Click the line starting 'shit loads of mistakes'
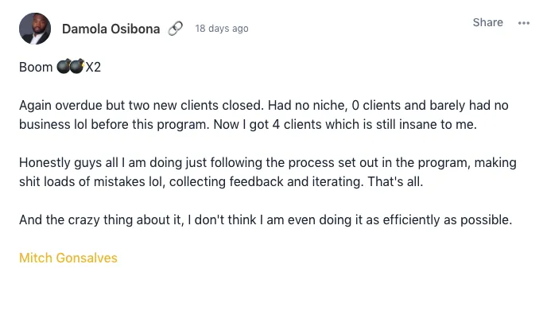Image resolution: width=547 pixels, height=334 pixels. (x=221, y=181)
